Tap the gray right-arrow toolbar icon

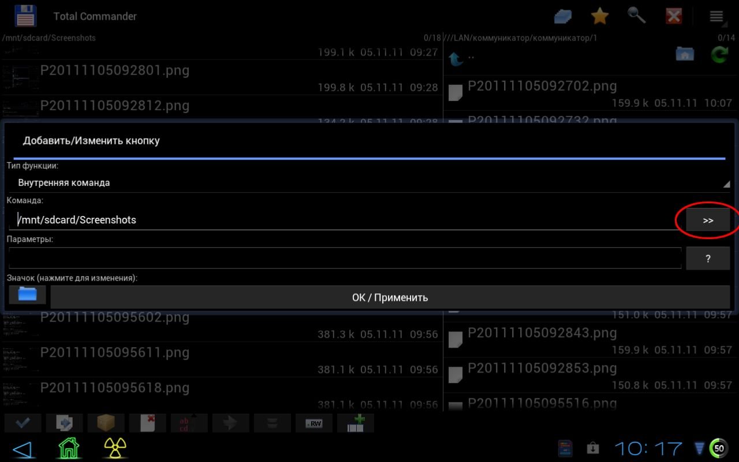coord(231,423)
